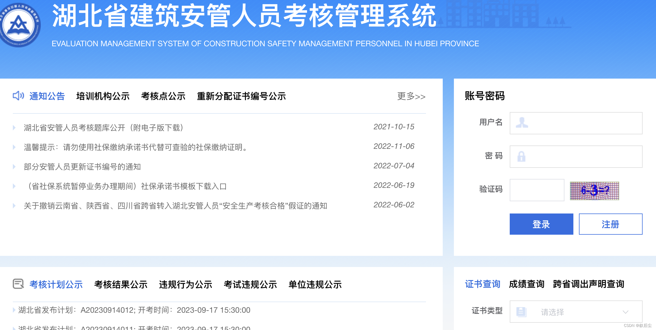656x330 pixels.
Task: Expand the certificate type dropdown
Action: click(576, 312)
